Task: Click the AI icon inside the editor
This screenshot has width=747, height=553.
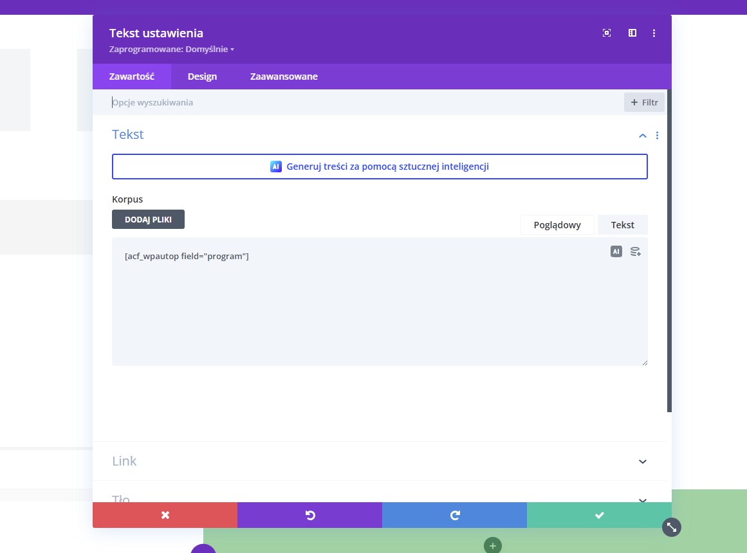Action: [x=616, y=251]
